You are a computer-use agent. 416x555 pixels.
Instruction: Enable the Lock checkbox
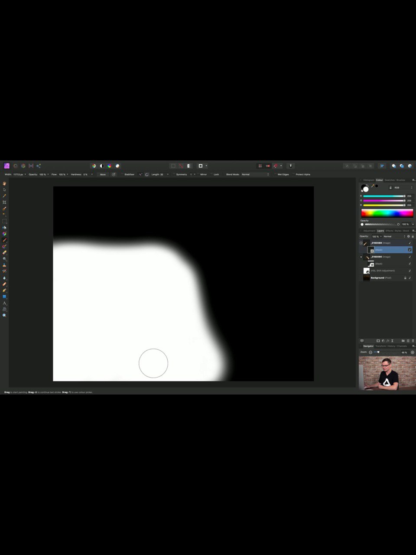pos(212,174)
